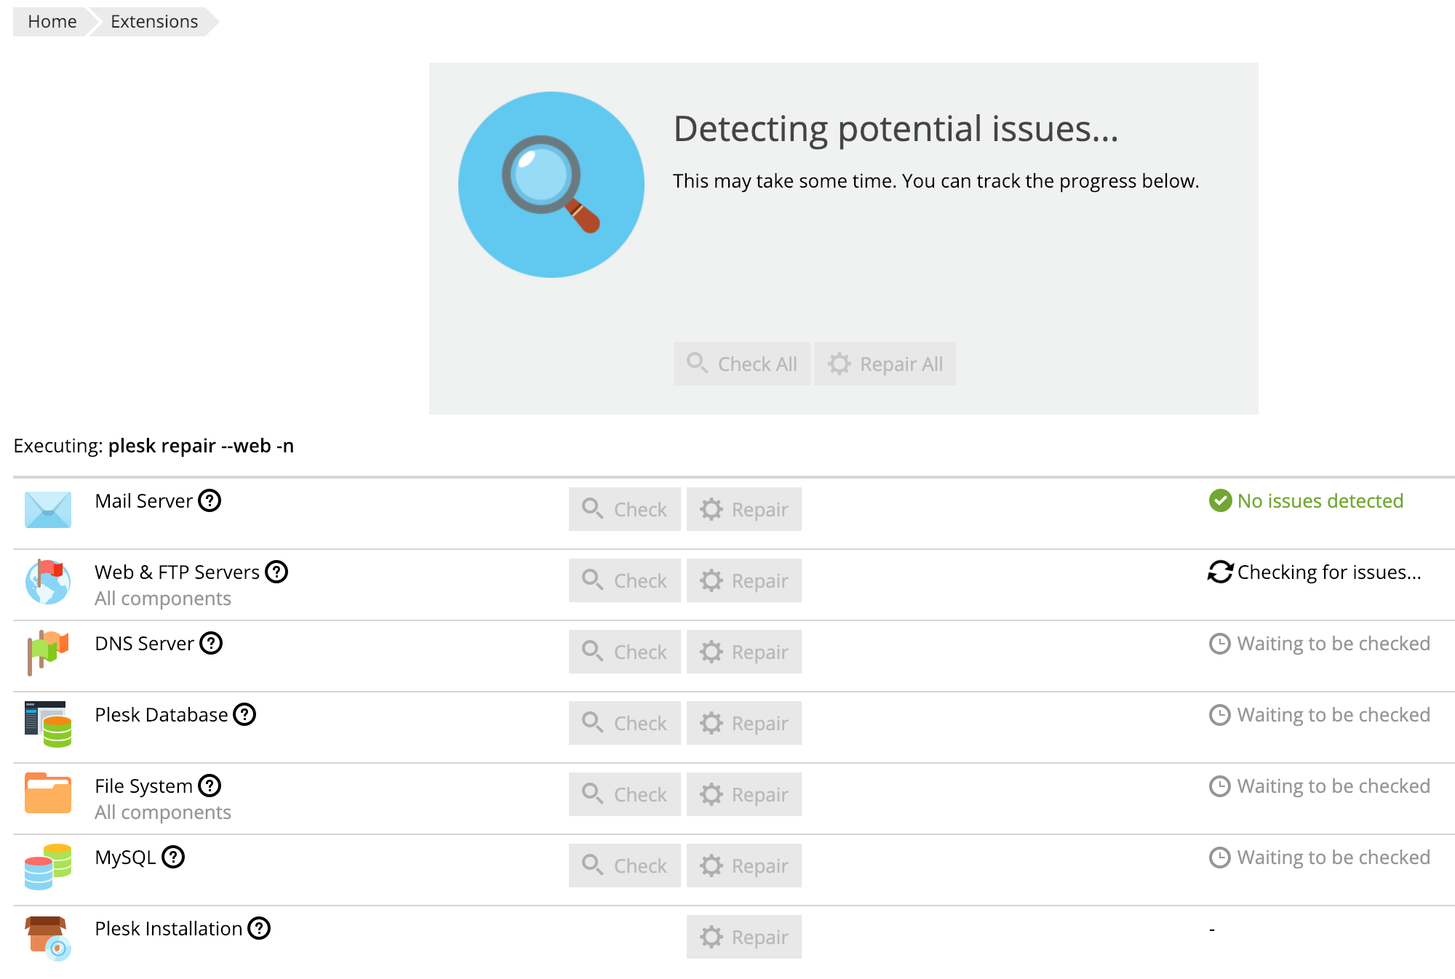The image size is (1455, 979).
Task: Click the 'Mail Server' label
Action: coord(144,500)
